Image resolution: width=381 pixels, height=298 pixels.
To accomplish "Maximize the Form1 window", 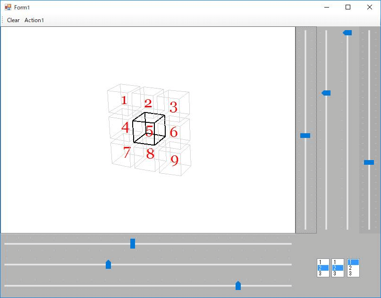I will [x=348, y=7].
